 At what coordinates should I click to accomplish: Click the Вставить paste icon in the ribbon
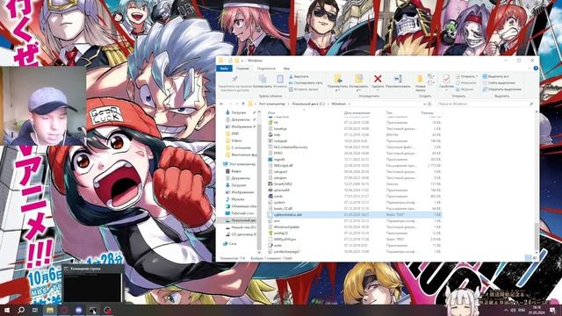tap(280, 79)
